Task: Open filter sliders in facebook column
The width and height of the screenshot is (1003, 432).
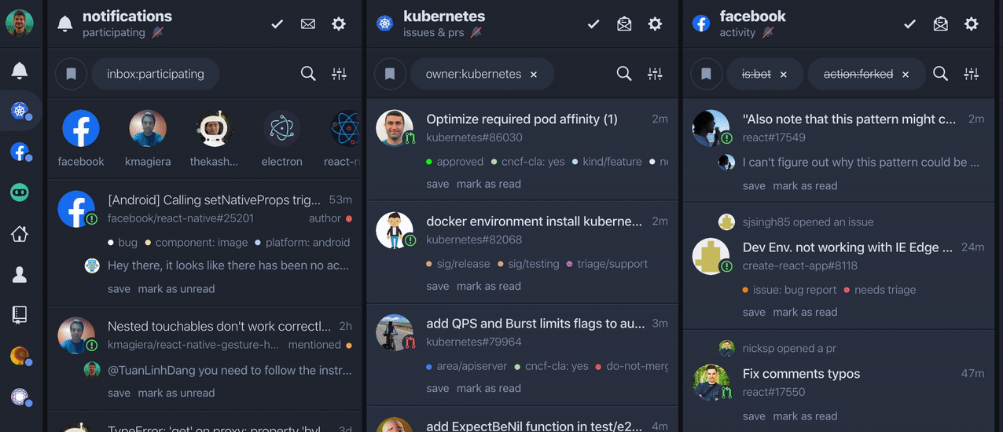Action: (x=972, y=74)
